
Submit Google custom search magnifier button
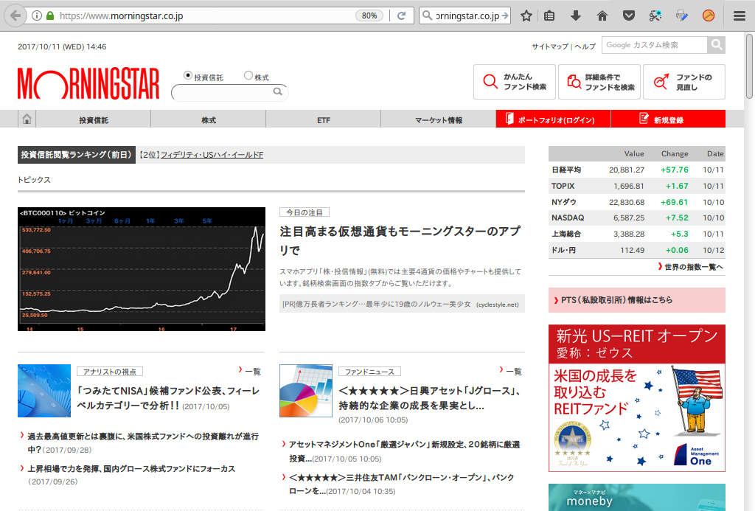click(x=717, y=45)
